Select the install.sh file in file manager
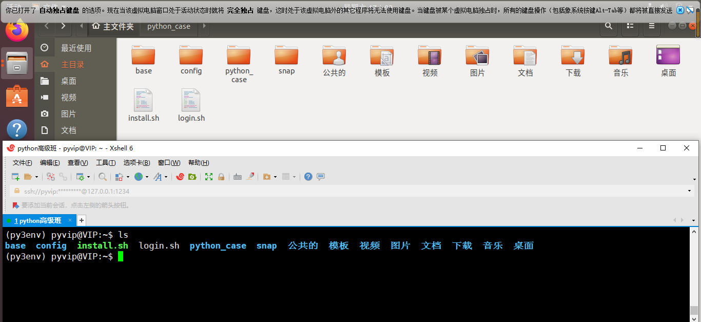701x322 pixels. coord(144,105)
